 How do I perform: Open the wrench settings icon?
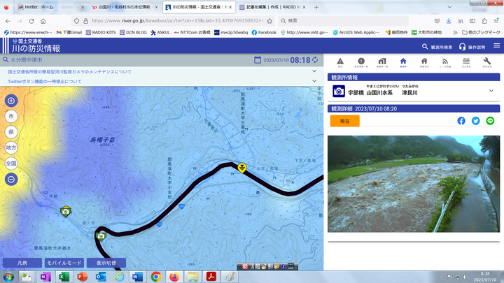pos(487,62)
